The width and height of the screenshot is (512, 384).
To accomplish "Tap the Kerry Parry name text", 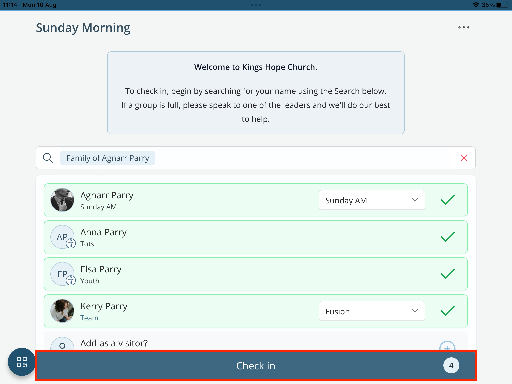I will (104, 306).
